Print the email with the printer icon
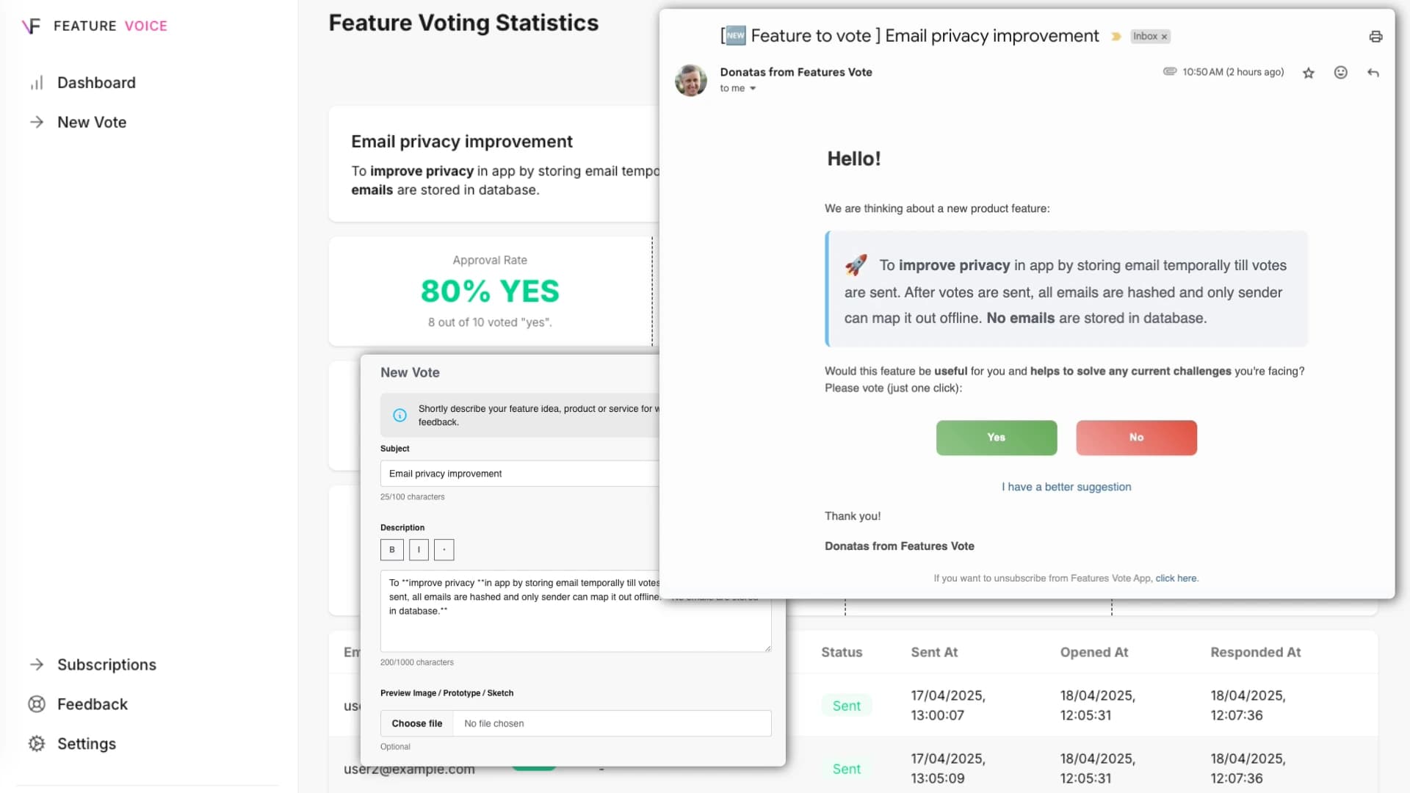This screenshot has height=793, width=1410. (x=1375, y=35)
